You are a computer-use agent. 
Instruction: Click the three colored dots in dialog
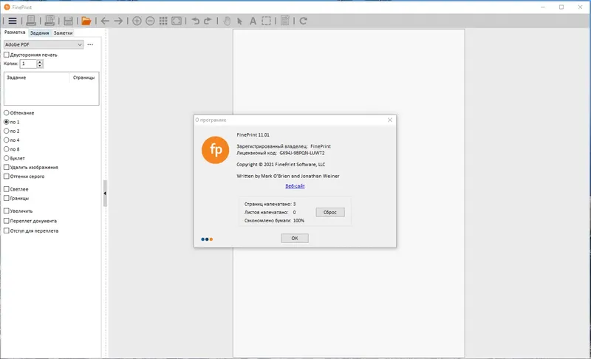tap(207, 239)
